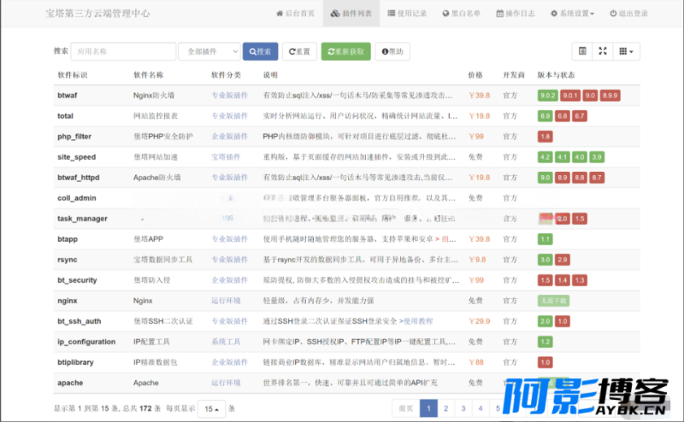The image size is (684, 422).
Task: Click 运行环境 category in nginx row
Action: coord(226,301)
